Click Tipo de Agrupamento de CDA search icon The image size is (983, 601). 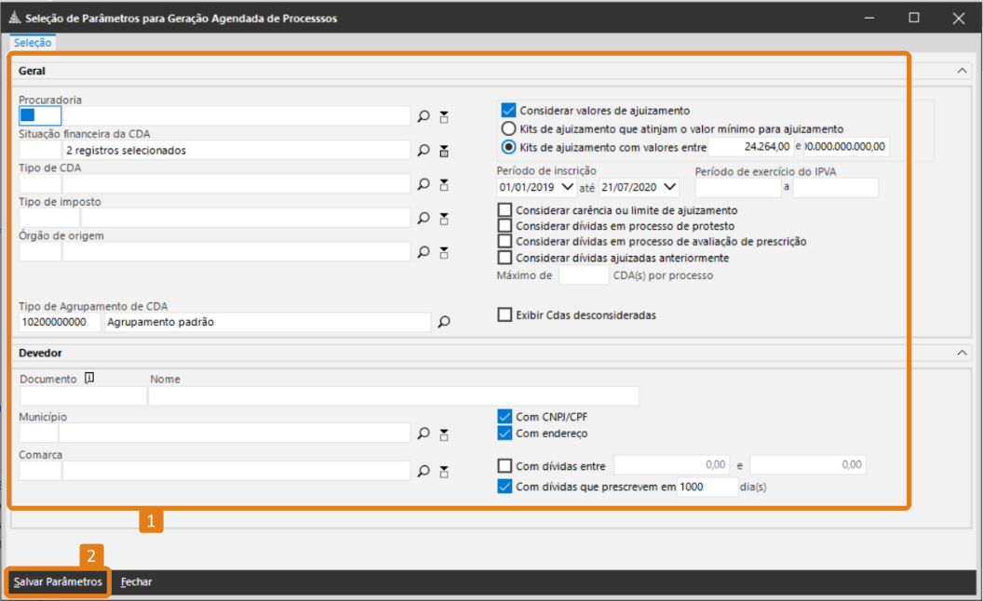444,322
